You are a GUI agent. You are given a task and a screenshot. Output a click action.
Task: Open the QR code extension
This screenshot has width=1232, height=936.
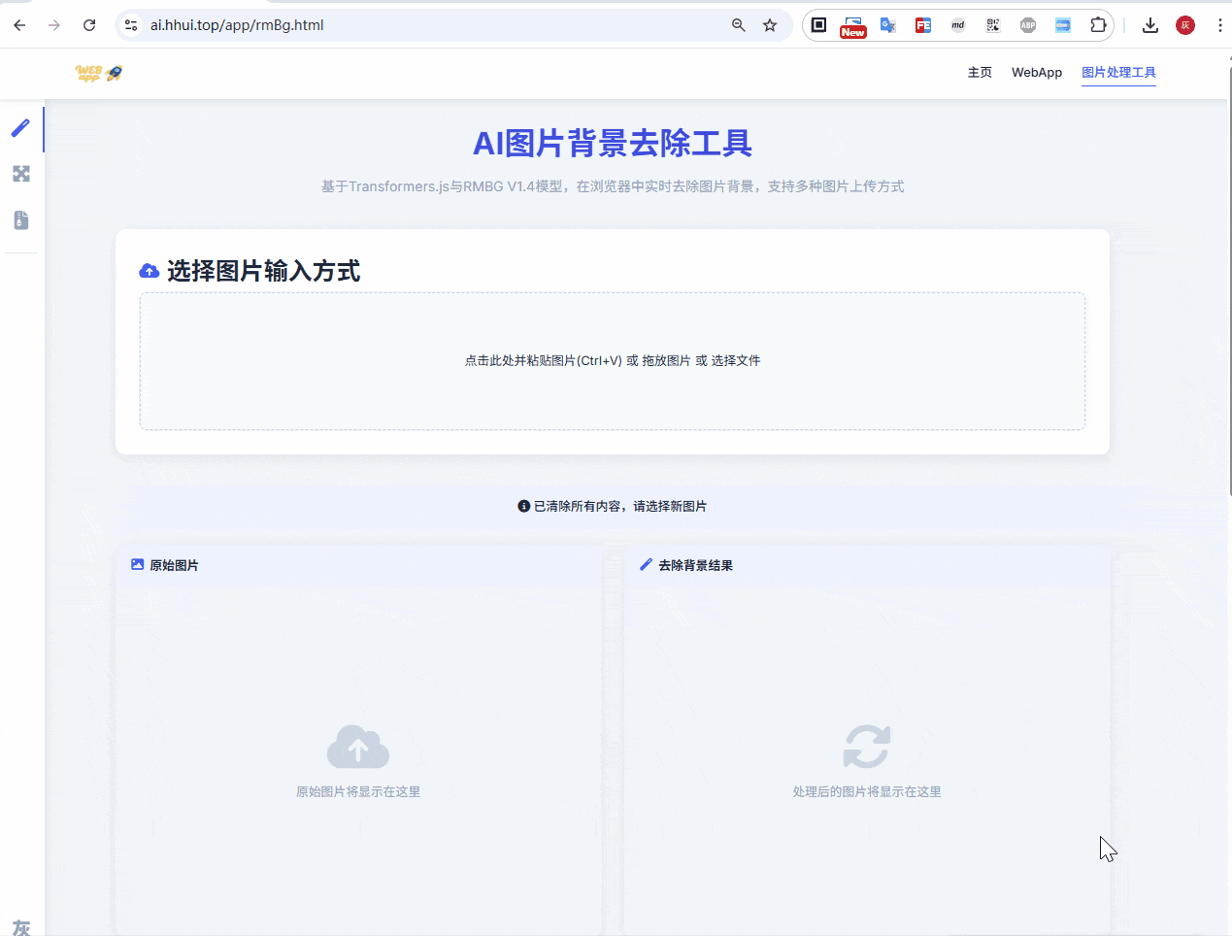[x=992, y=25]
